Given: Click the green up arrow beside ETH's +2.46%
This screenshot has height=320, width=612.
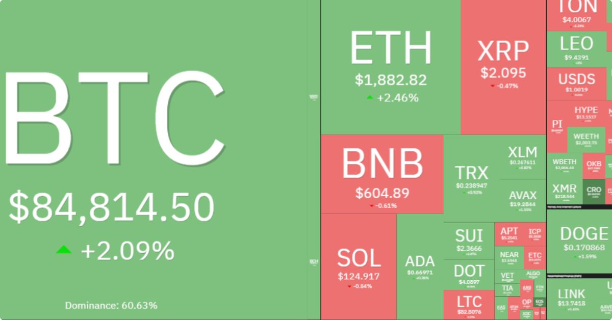Looking at the screenshot, I should click(x=370, y=97).
